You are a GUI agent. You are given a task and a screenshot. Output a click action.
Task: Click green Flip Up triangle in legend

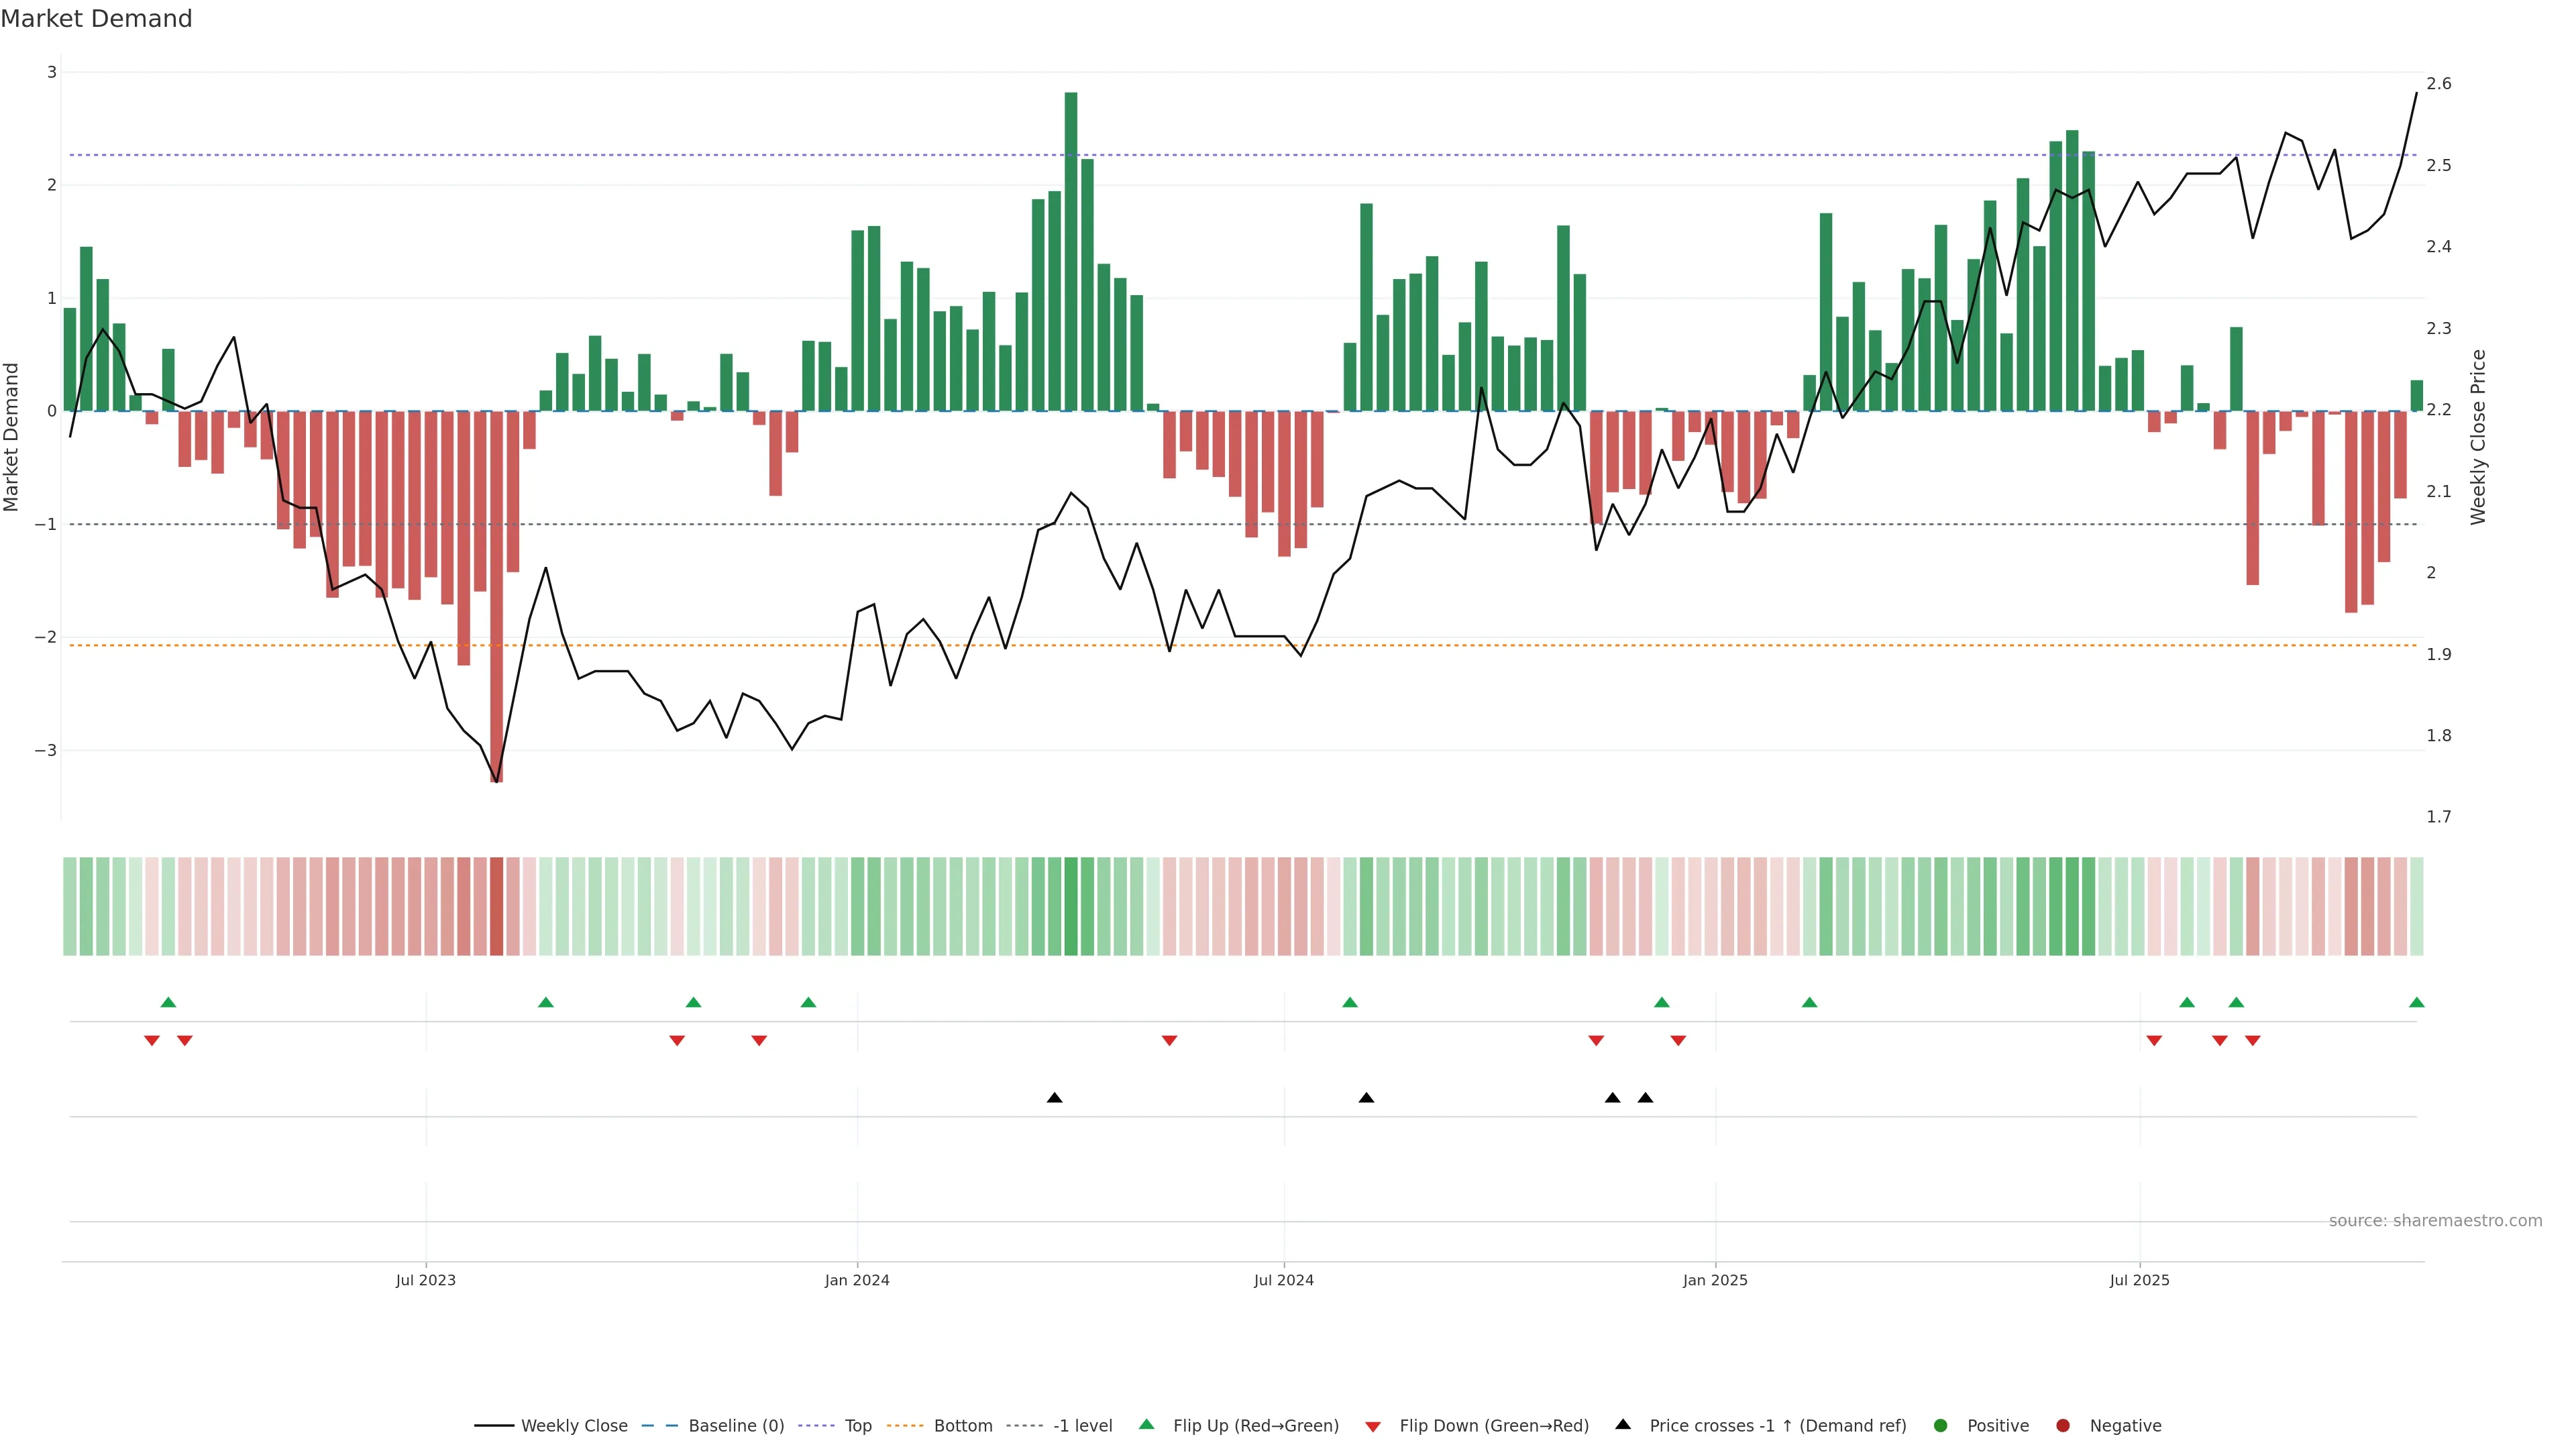click(x=1147, y=1425)
